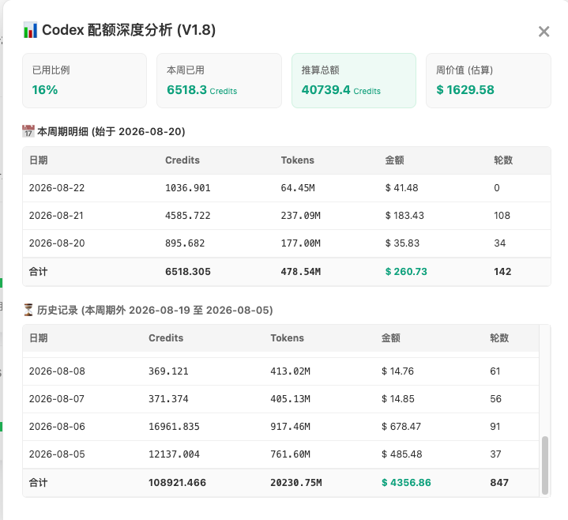Select tokens value 405.13M
The width and height of the screenshot is (568, 520).
290,398
